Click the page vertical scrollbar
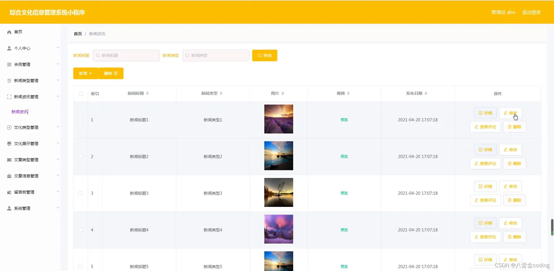554x271 pixels. [x=552, y=227]
